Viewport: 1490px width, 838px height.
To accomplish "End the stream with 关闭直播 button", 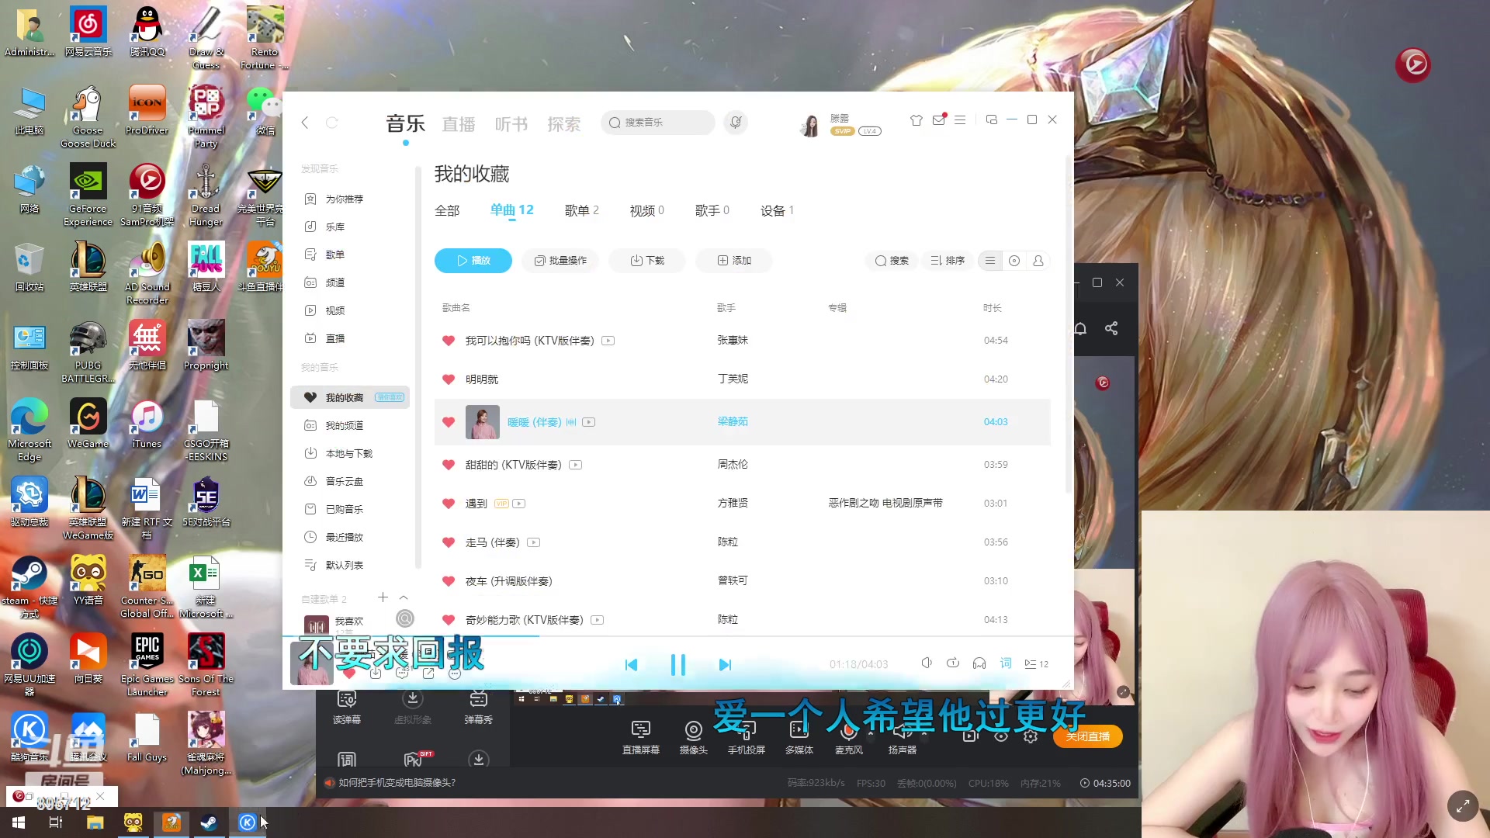I will (1086, 736).
